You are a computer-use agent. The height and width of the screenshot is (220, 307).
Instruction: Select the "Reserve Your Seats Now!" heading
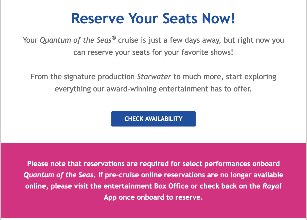[153, 19]
